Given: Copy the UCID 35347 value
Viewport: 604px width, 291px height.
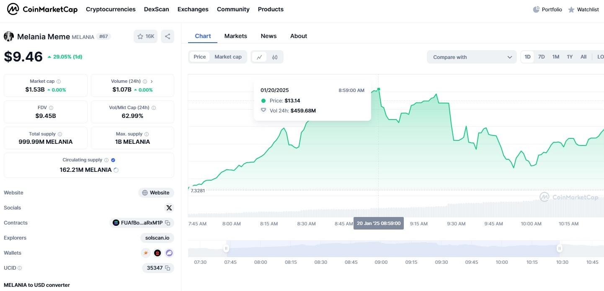Looking at the screenshot, I should (168, 268).
